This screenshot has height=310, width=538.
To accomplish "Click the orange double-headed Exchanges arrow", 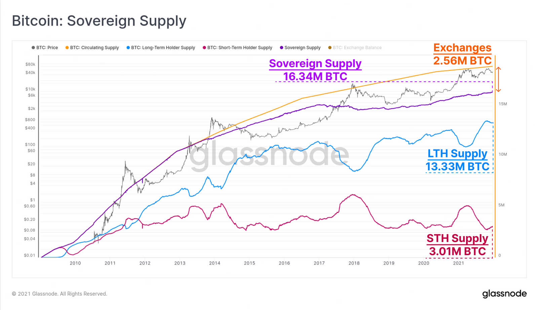I will click(499, 79).
